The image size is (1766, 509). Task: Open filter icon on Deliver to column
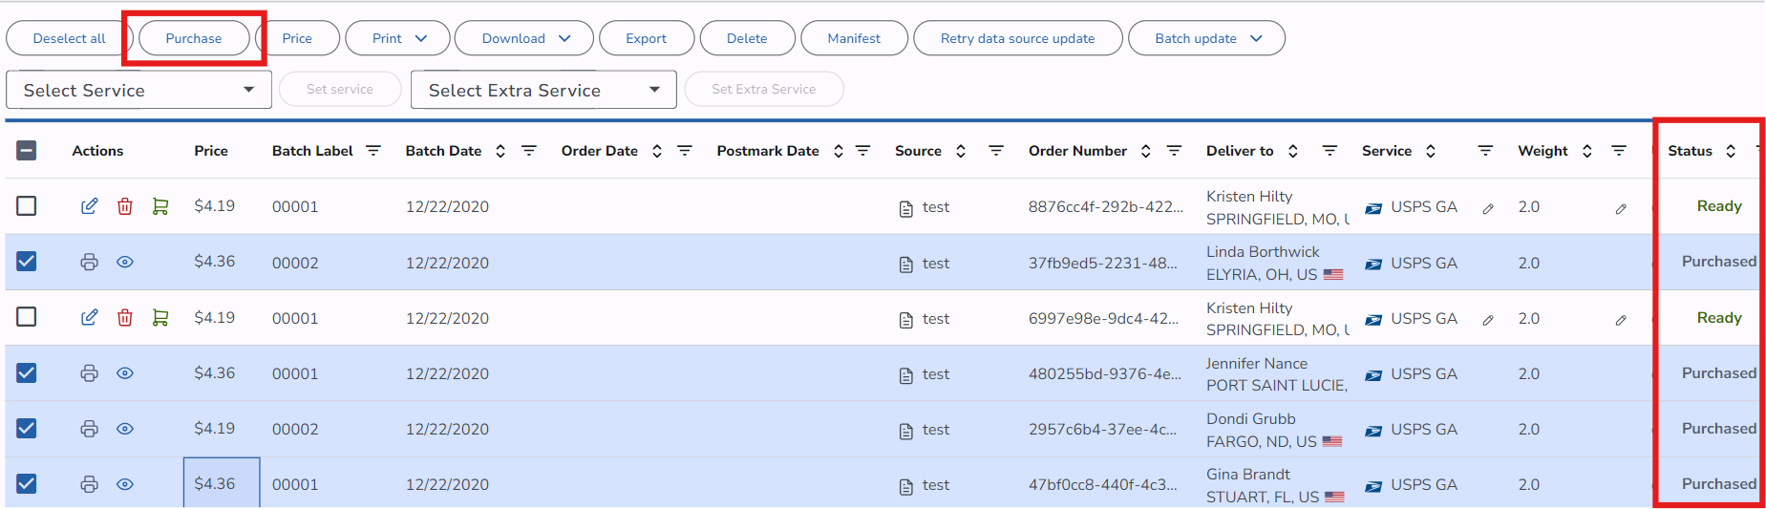click(1329, 151)
